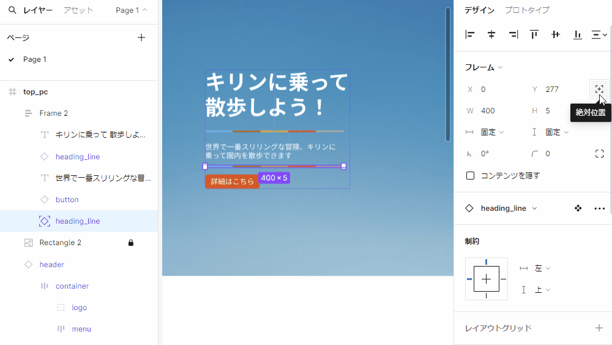Select first heading_line layer in list
Screen dimensions: 612x345
point(78,157)
